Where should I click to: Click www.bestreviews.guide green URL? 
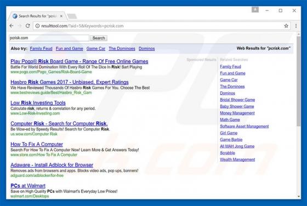coord(51,93)
